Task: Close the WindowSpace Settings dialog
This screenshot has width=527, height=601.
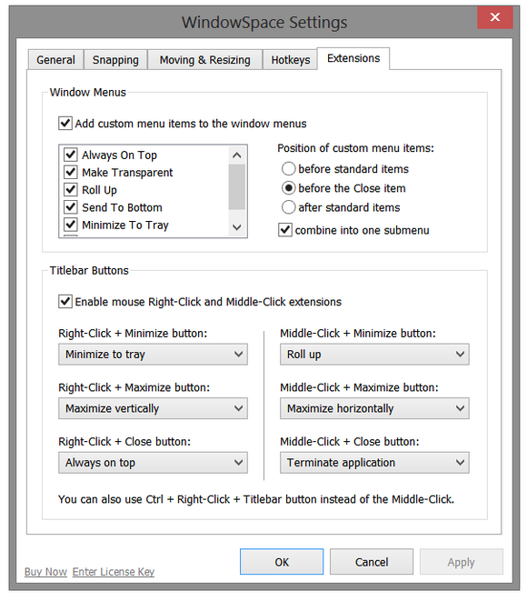Action: click(x=494, y=17)
